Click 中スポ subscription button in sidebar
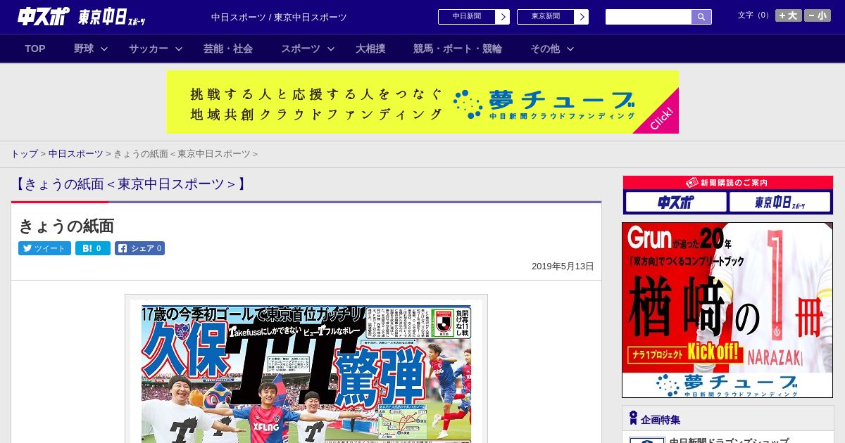Screen dimensions: 845x443 [676, 203]
